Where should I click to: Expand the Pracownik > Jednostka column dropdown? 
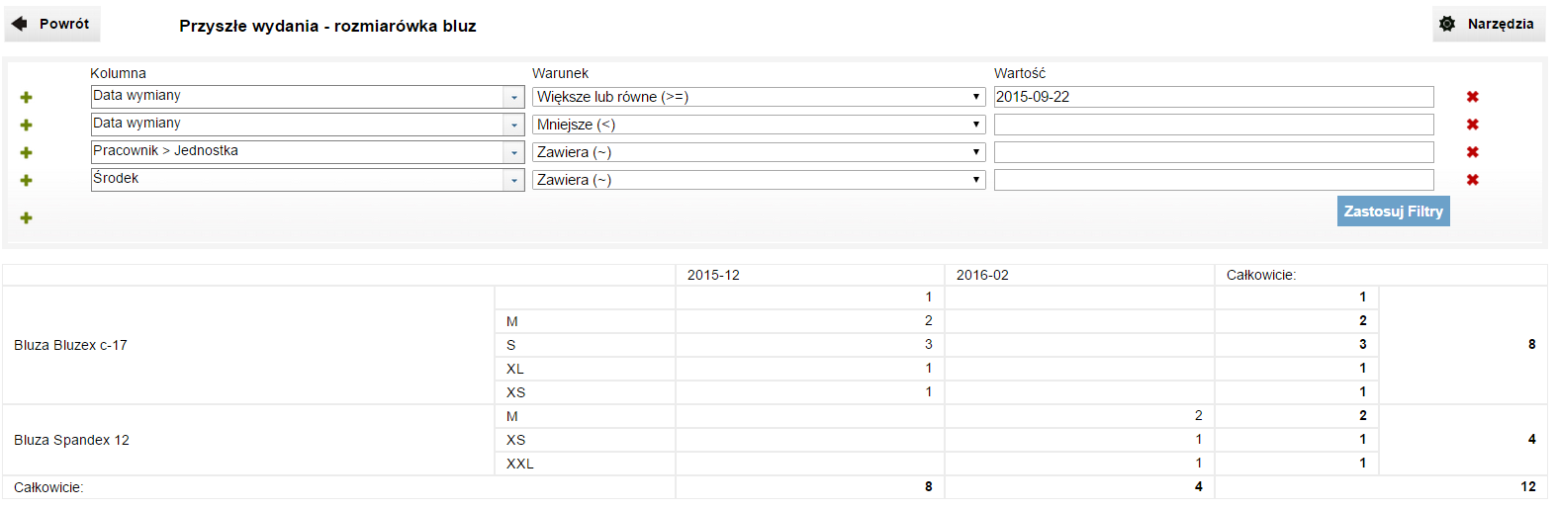[513, 152]
